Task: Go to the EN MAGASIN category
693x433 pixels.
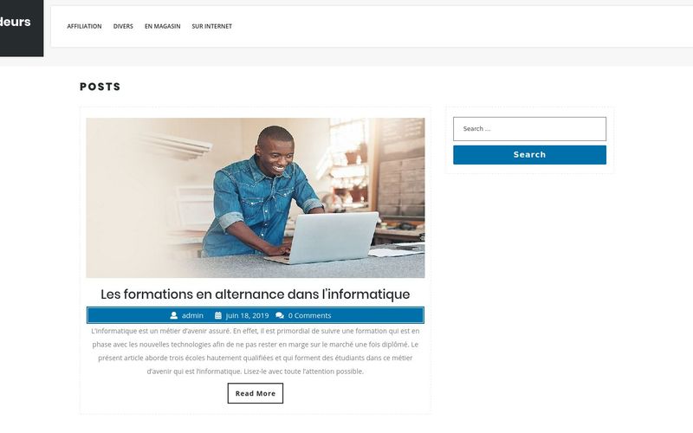Action: tap(162, 27)
